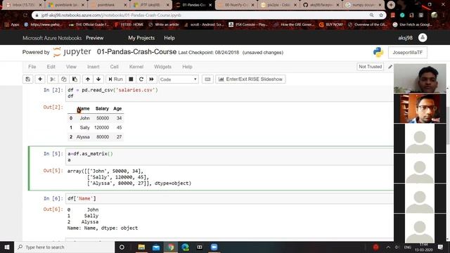Image resolution: width=450 pixels, height=253 pixels.
Task: Open the notebook Help menu
Action: (x=187, y=67)
